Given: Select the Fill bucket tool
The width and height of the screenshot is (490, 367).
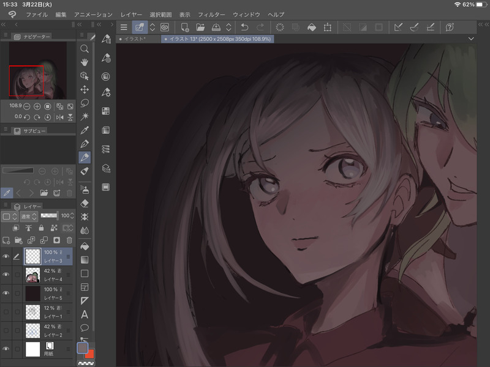Looking at the screenshot, I should point(85,247).
